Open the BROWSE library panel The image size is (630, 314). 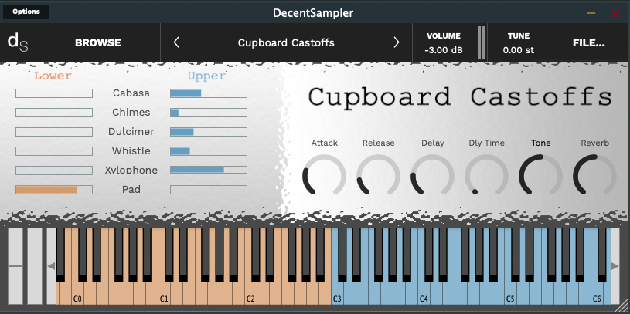click(98, 42)
